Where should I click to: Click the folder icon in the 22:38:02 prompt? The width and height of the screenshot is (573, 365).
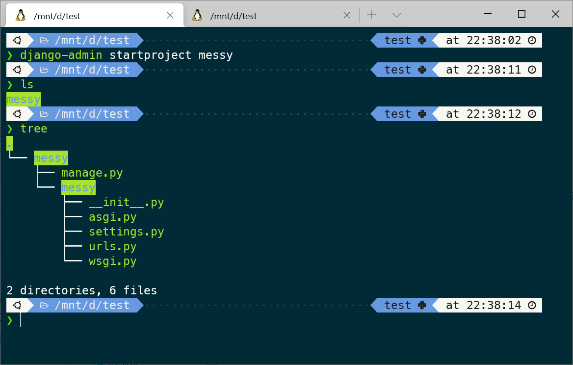(44, 40)
